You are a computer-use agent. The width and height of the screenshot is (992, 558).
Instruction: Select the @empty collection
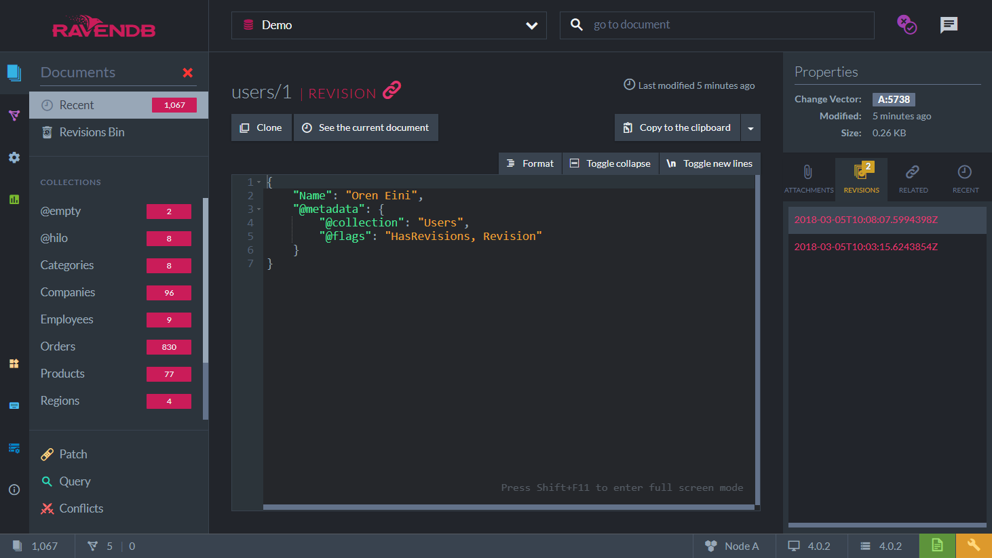[x=115, y=211]
